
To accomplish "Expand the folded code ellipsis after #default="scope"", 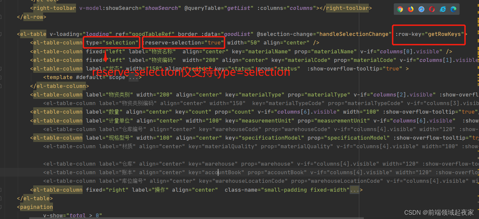I will click(133, 77).
